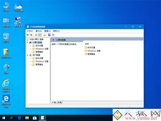Select the Internet Explorer desktop shortcut

pyautogui.click(x=6, y=86)
